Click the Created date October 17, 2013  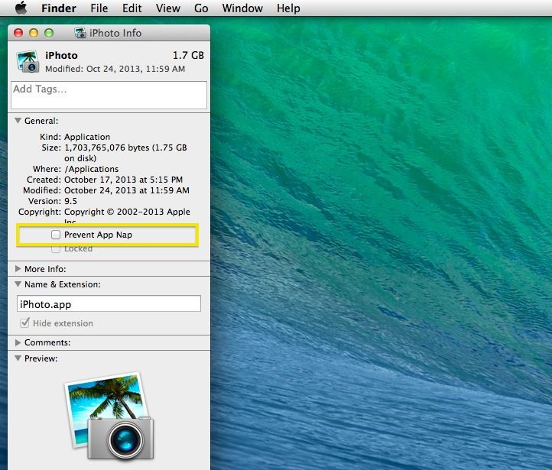(123, 180)
